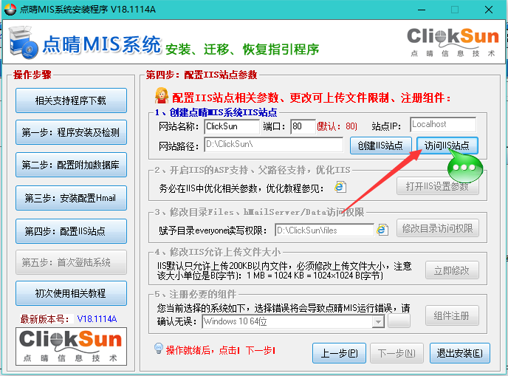Click 退出安装(E) to exit the installer
The image size is (508, 376).
click(x=459, y=352)
